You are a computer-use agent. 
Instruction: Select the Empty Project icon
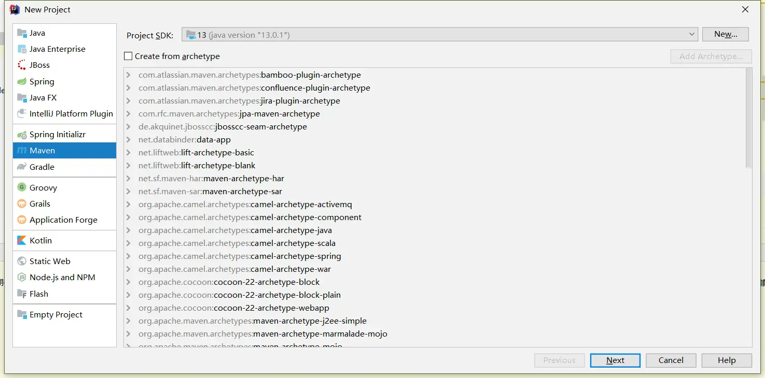22,315
